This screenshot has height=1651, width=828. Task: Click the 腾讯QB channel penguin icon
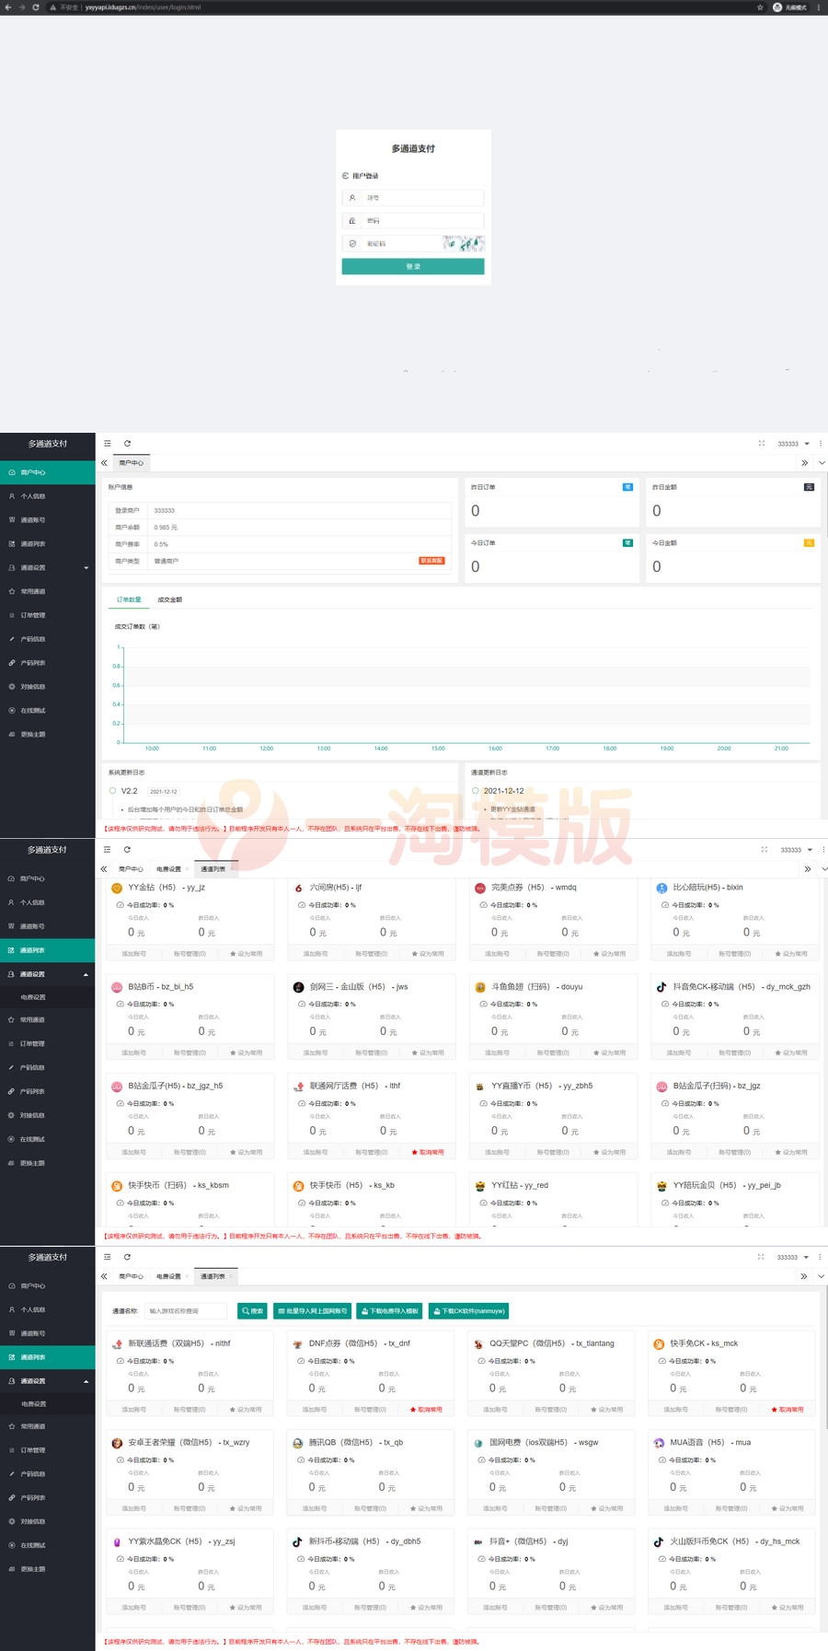[298, 1443]
